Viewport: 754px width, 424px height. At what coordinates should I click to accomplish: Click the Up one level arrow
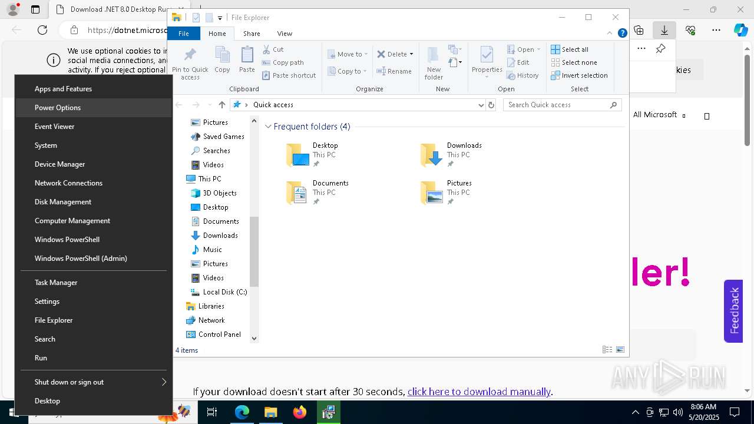pyautogui.click(x=221, y=105)
